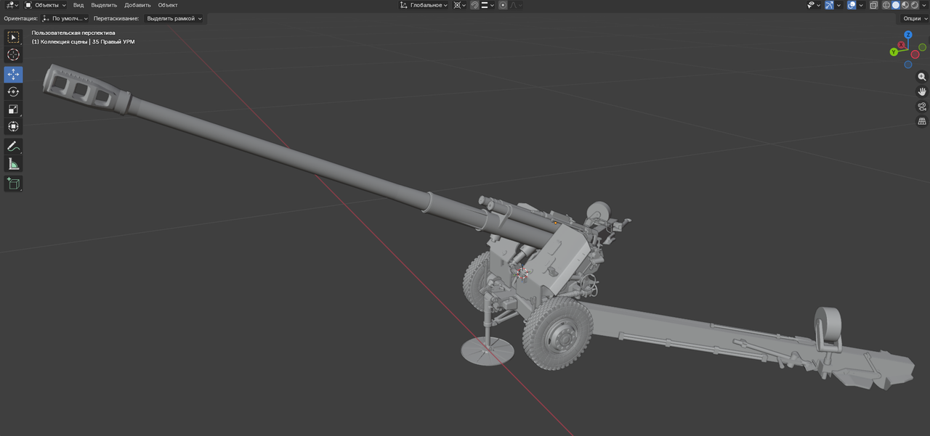Switch to material preview shading
930x436 pixels.
(905, 5)
